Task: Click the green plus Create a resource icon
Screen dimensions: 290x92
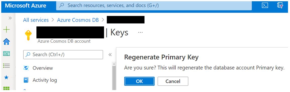Action: pyautogui.click(x=7, y=29)
